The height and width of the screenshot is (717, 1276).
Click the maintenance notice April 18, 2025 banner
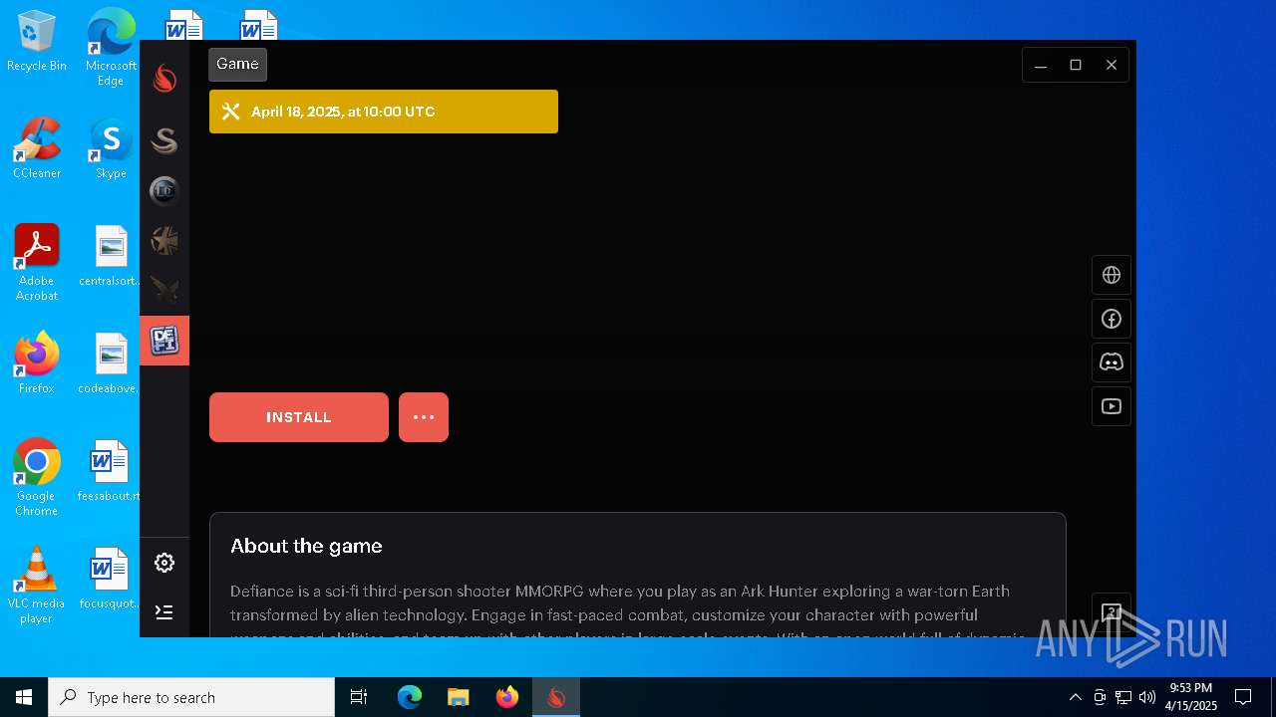pyautogui.click(x=384, y=112)
